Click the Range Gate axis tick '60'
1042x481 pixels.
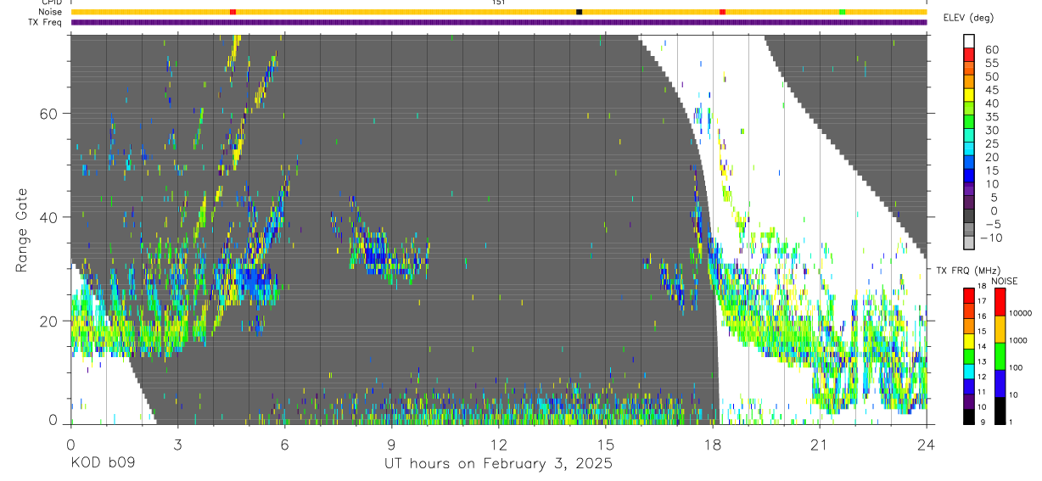[x=48, y=114]
